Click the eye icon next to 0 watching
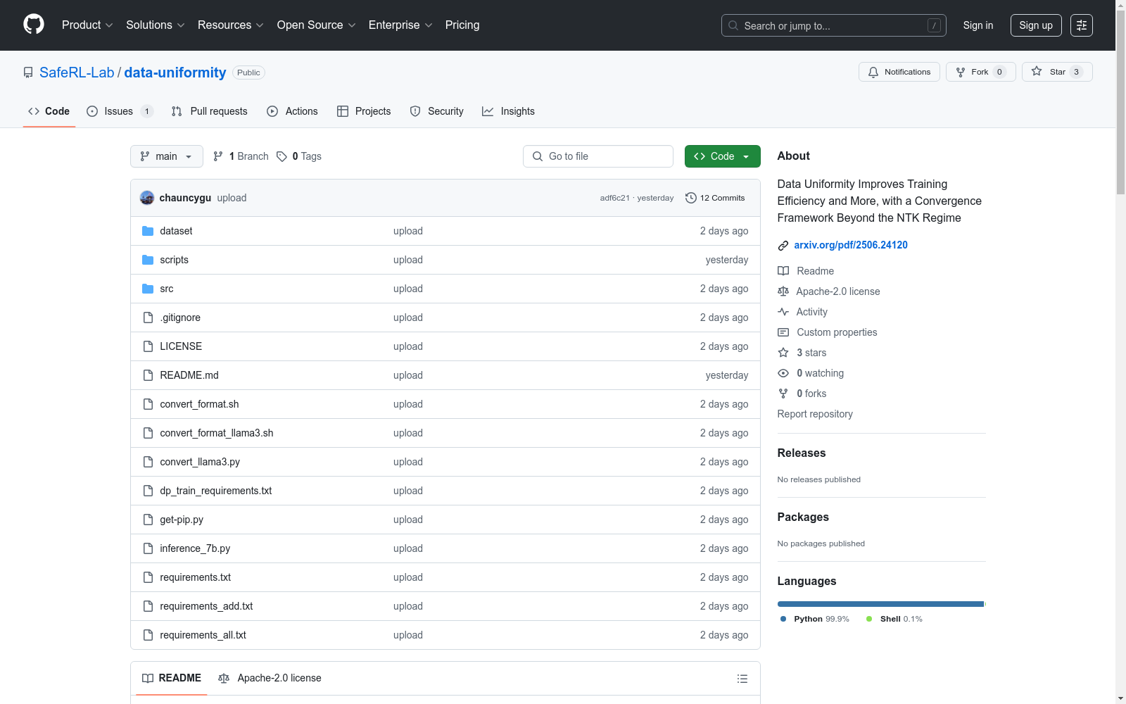 point(783,373)
